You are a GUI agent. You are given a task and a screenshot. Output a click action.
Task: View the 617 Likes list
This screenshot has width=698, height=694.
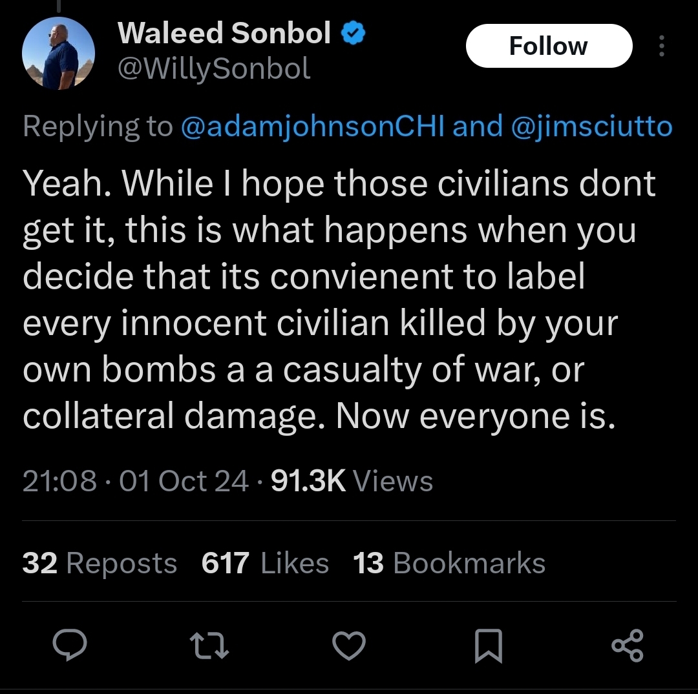tap(266, 563)
